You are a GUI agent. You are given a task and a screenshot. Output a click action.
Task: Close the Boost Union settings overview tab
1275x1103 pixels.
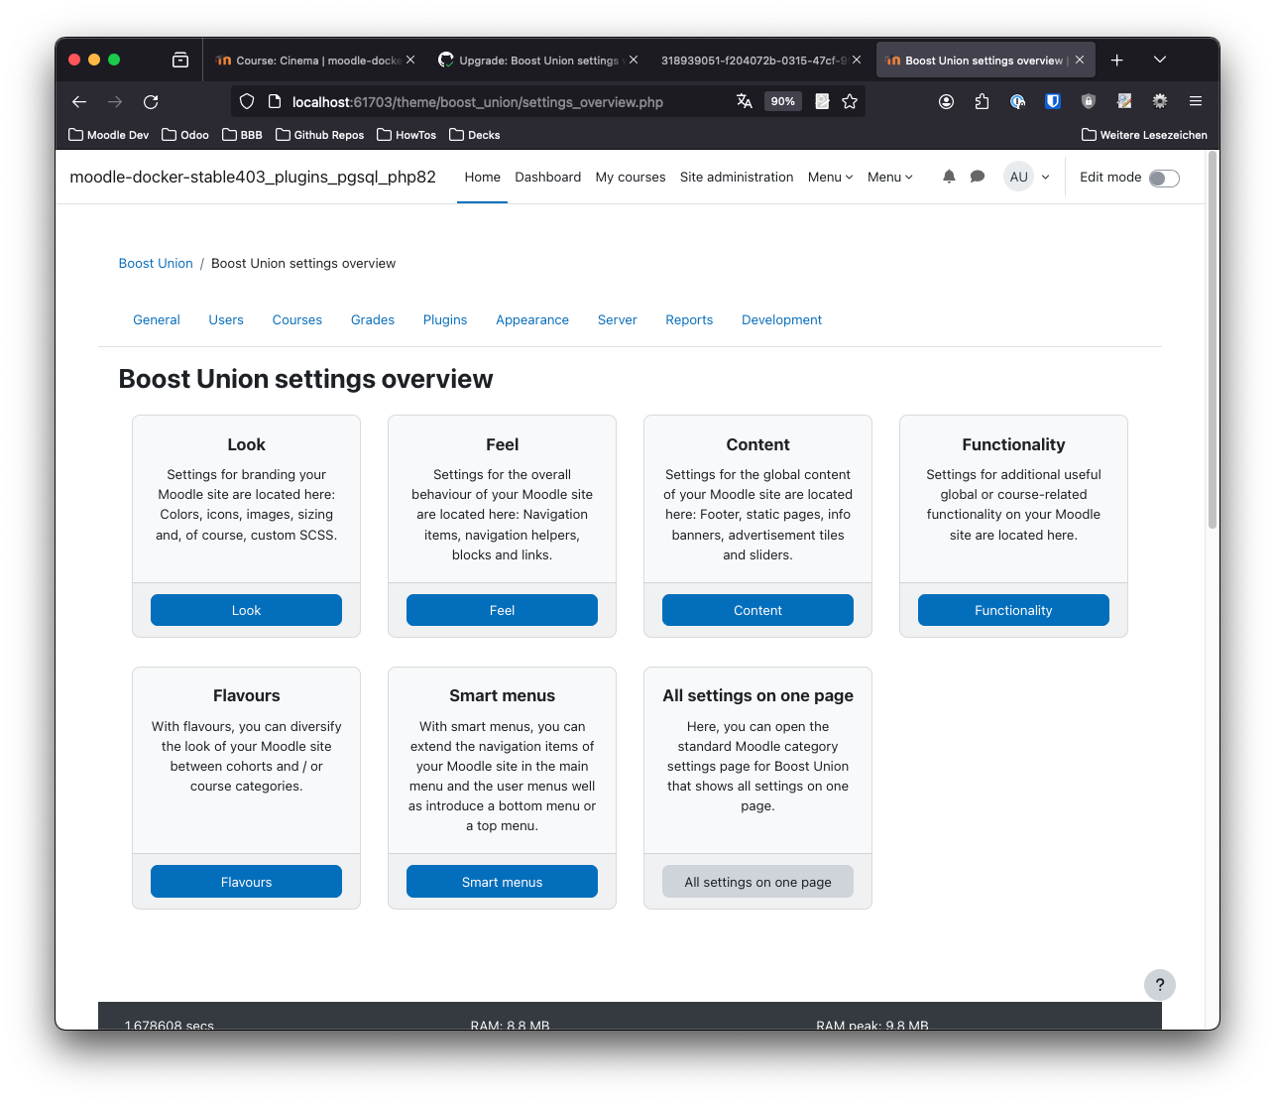(1080, 60)
